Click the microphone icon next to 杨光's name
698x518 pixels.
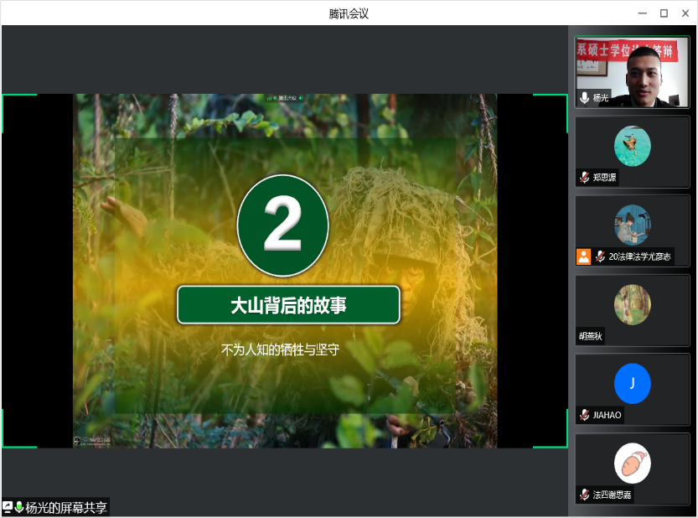click(584, 98)
